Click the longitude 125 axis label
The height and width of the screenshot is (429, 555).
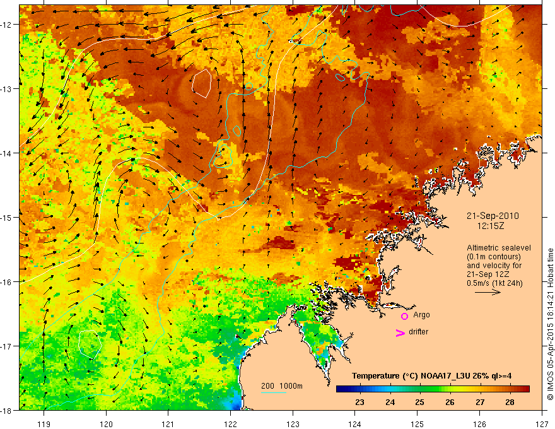click(x=418, y=424)
